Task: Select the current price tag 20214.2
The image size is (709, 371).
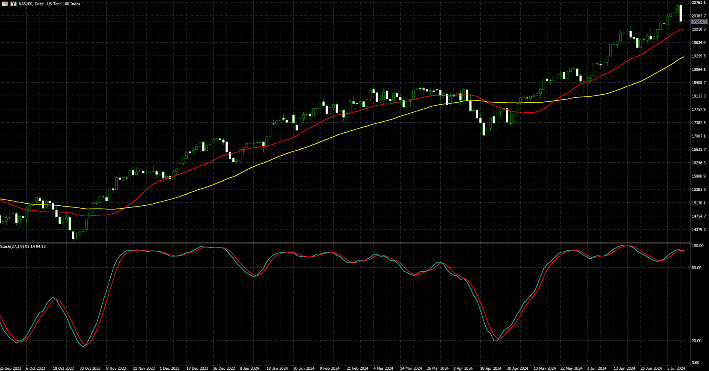Action: tap(699, 22)
